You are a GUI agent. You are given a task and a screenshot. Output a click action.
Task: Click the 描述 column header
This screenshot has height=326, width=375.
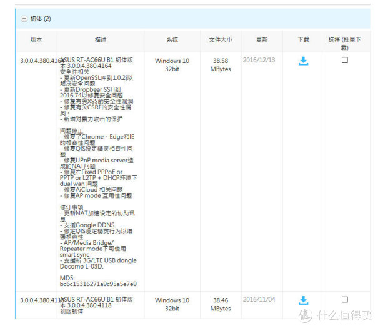click(x=101, y=40)
